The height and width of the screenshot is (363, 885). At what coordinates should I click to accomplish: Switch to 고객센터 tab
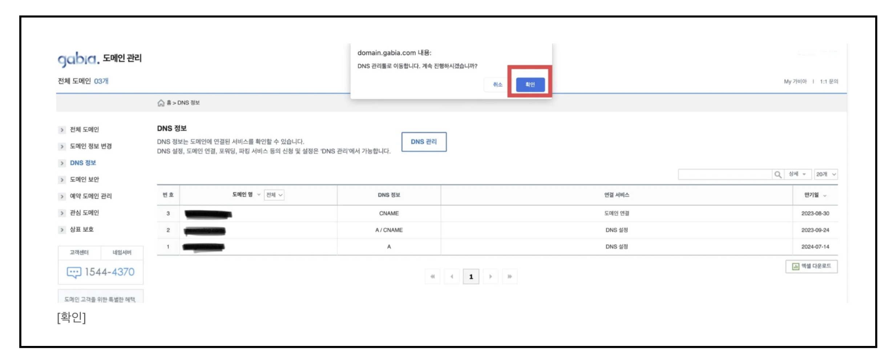[79, 253]
